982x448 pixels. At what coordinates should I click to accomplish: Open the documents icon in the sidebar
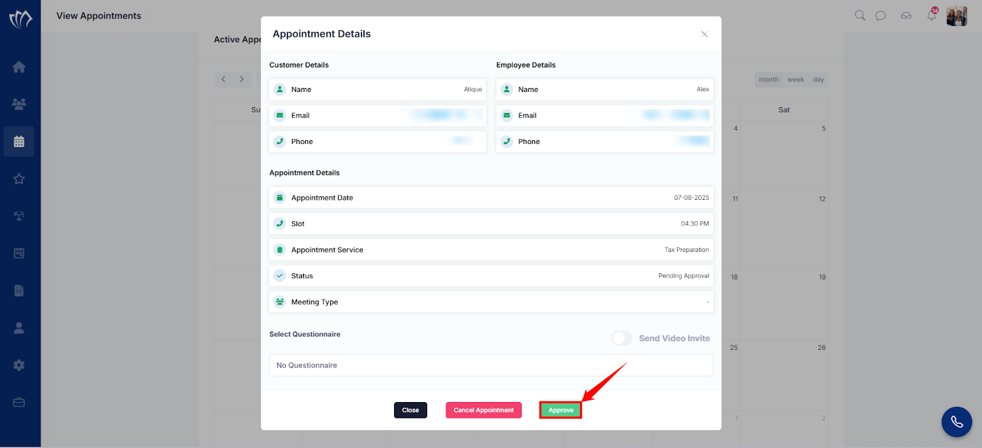pyautogui.click(x=19, y=290)
